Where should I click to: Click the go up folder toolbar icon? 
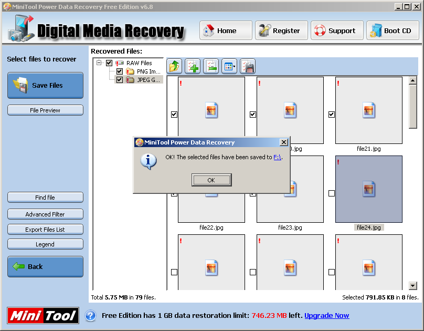[174, 66]
